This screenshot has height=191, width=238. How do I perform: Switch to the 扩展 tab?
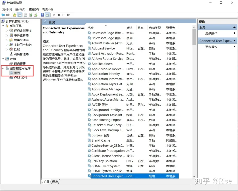(46, 182)
